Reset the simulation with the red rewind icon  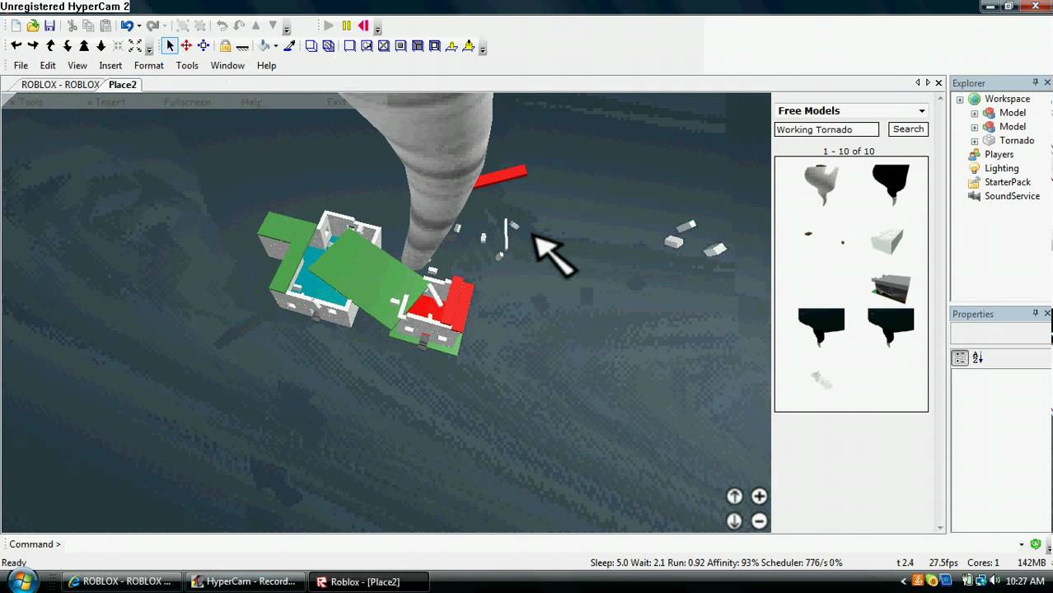[363, 26]
